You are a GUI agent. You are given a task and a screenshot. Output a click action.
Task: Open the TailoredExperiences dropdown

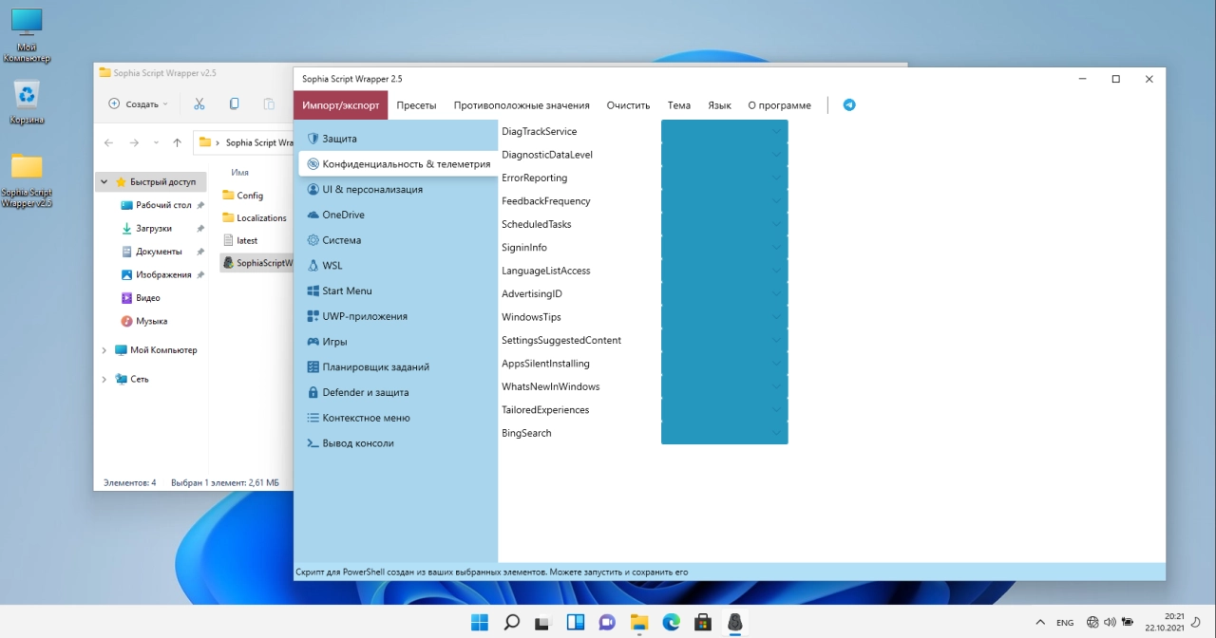click(x=725, y=410)
